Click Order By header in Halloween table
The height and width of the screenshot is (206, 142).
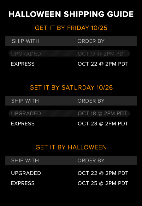click(x=91, y=161)
